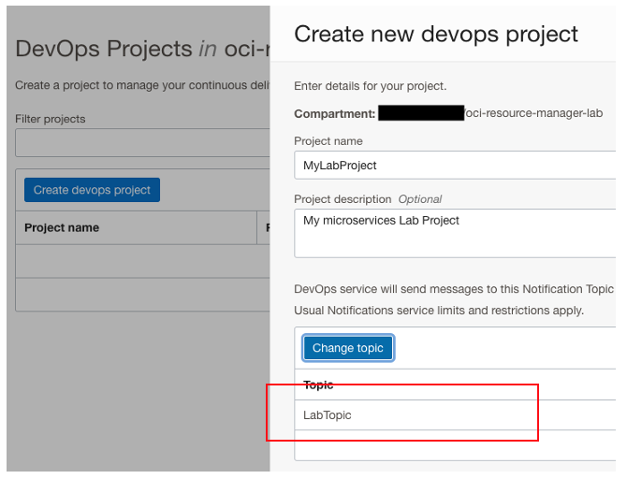Click the second empty projects table row
Screen dimensions: 627x479
(142, 295)
